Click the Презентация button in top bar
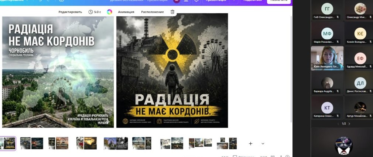Image resolution: width=373 pixels, height=157 pixels. click(216, 1)
